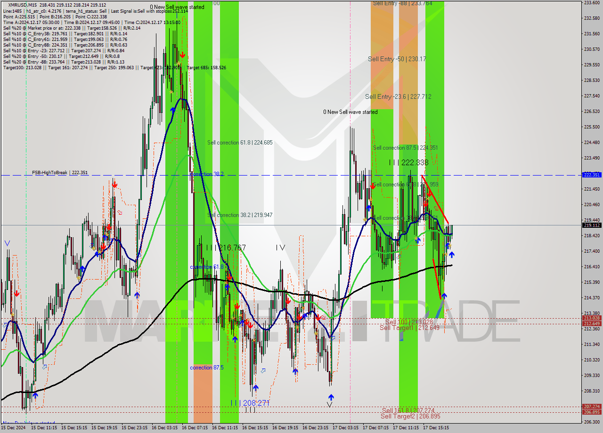Click the red down arrow under top Sell wave label
The height and width of the screenshot is (433, 603).
(x=182, y=55)
